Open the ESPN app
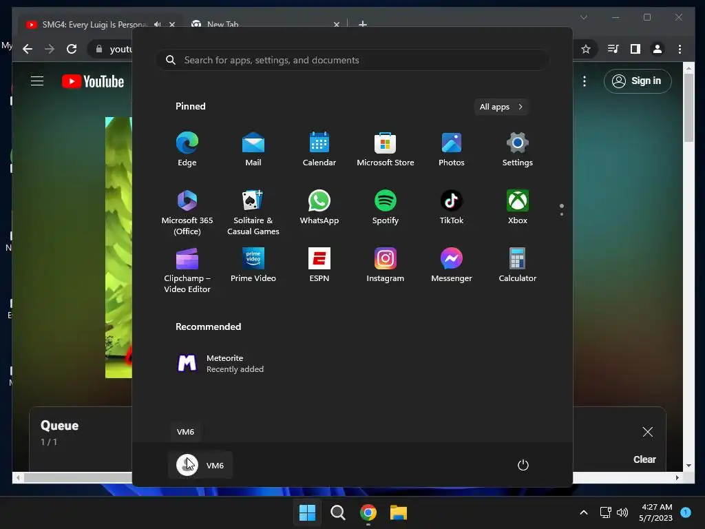 pos(319,265)
